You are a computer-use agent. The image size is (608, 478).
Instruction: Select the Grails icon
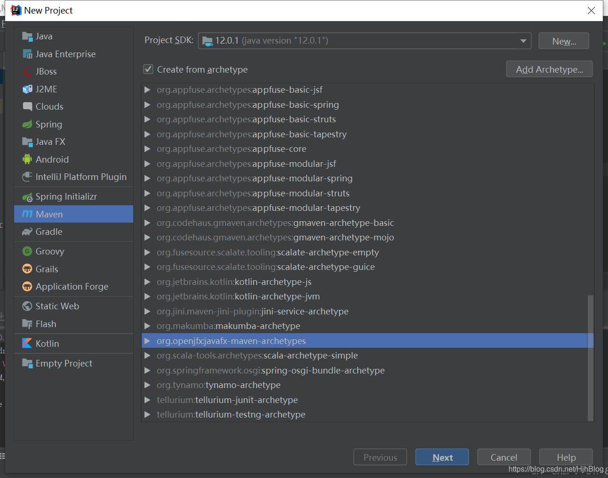pos(27,269)
